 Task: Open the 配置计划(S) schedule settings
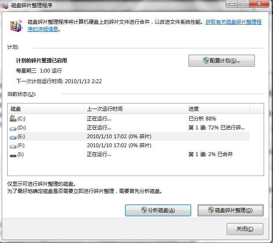click(x=222, y=61)
